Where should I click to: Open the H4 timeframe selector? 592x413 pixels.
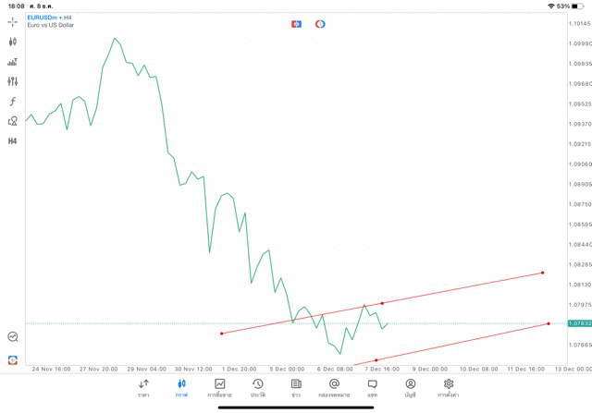point(13,141)
